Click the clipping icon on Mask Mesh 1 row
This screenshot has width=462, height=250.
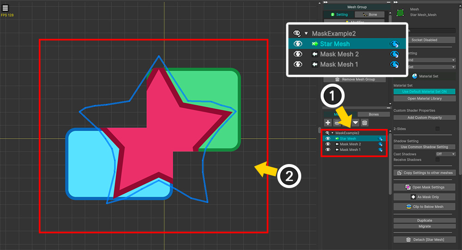pos(381,150)
